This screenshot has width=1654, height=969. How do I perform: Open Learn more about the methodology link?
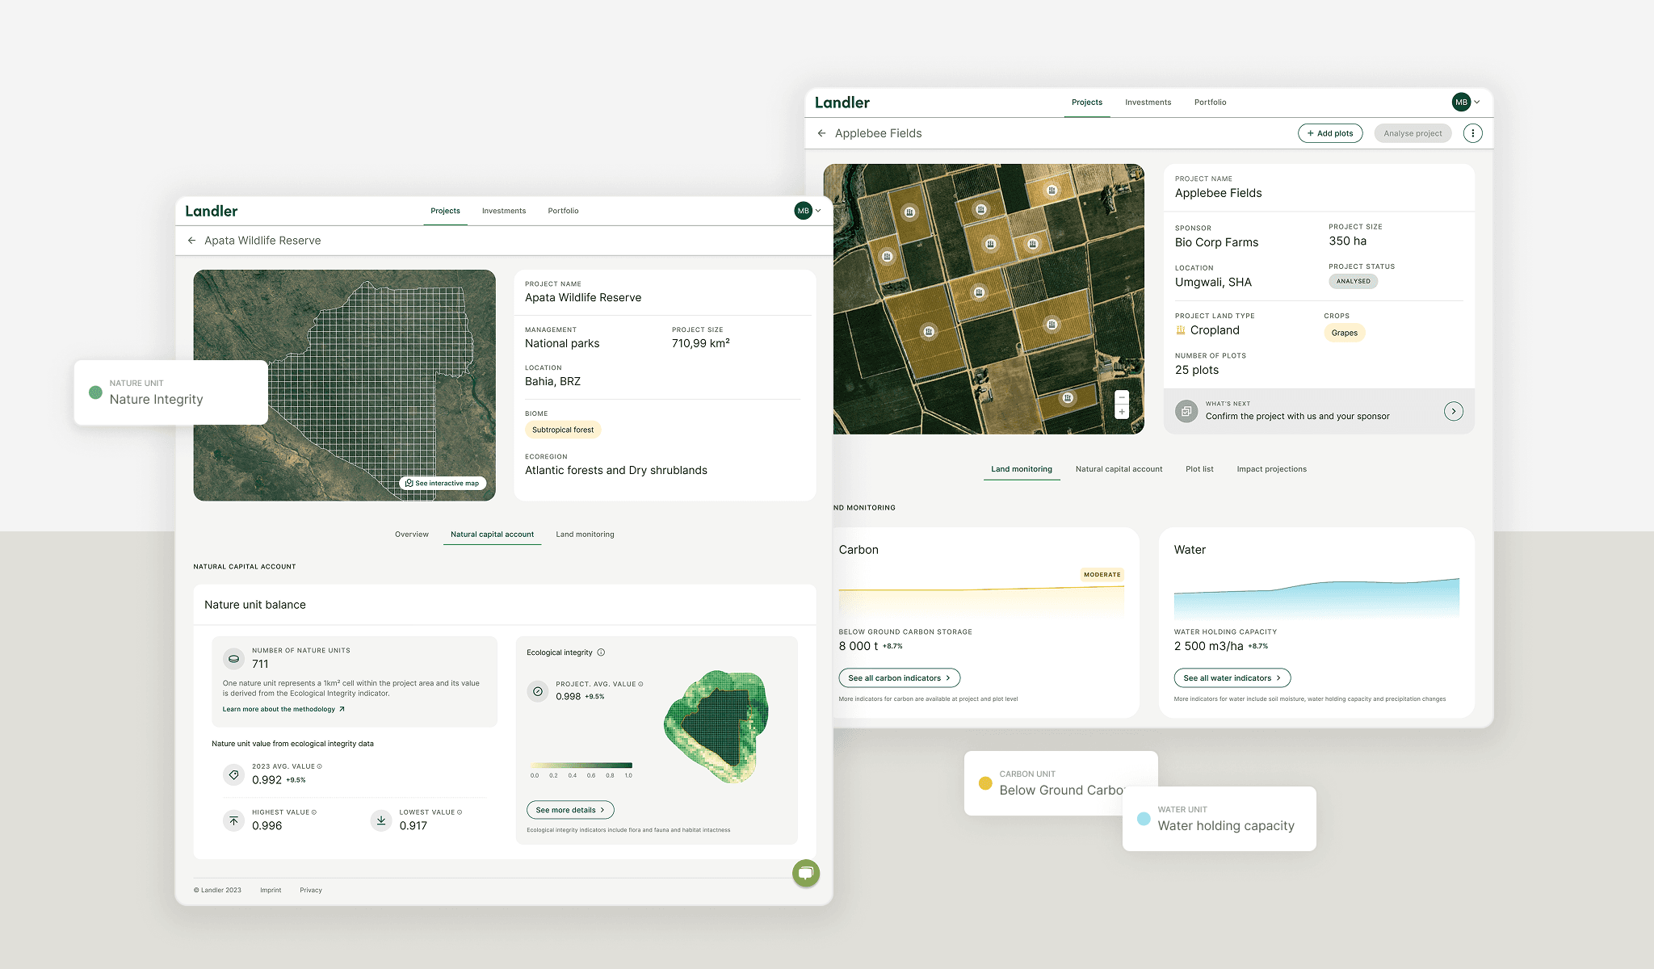(283, 709)
